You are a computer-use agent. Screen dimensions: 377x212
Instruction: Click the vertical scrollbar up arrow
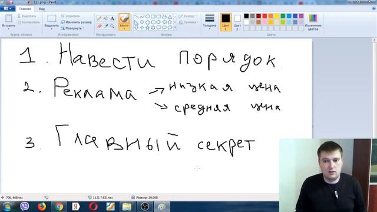375,40
